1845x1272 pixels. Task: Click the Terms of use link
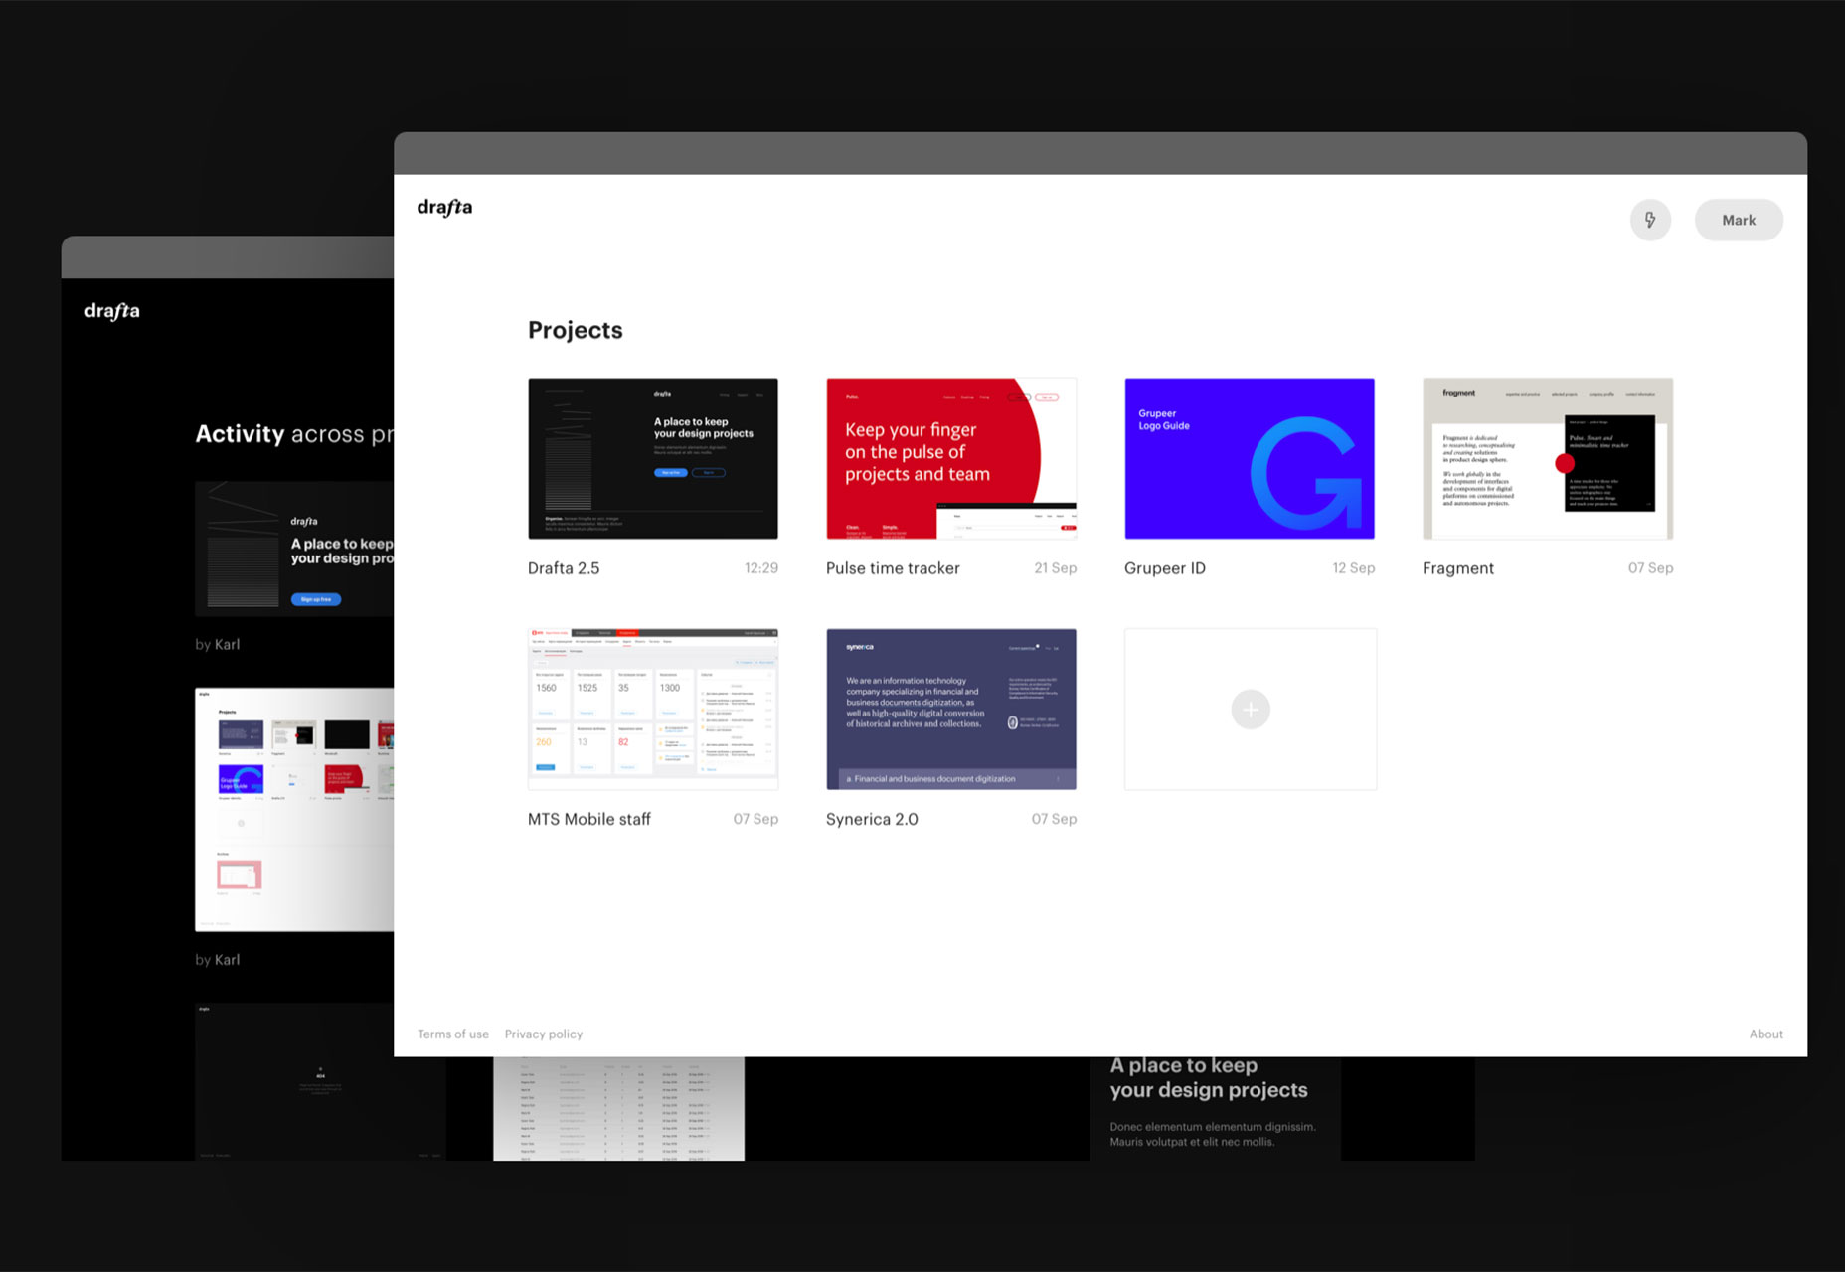pos(453,1034)
